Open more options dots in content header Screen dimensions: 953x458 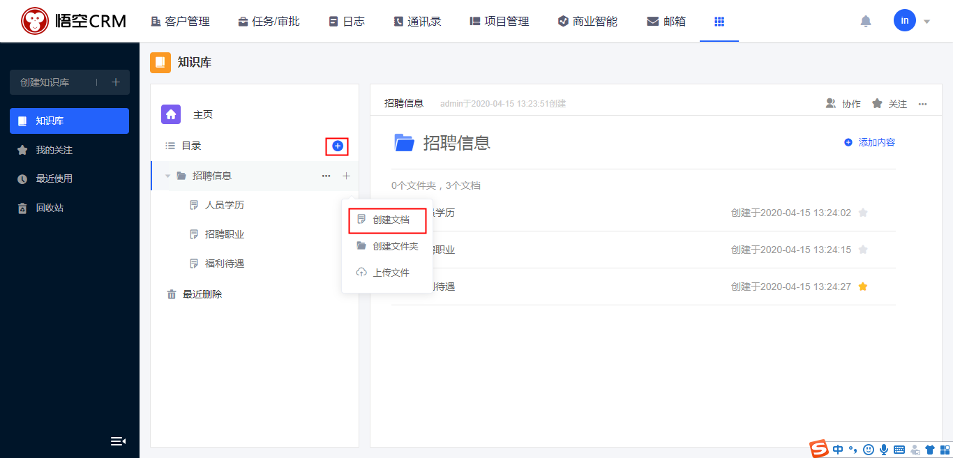pos(922,104)
